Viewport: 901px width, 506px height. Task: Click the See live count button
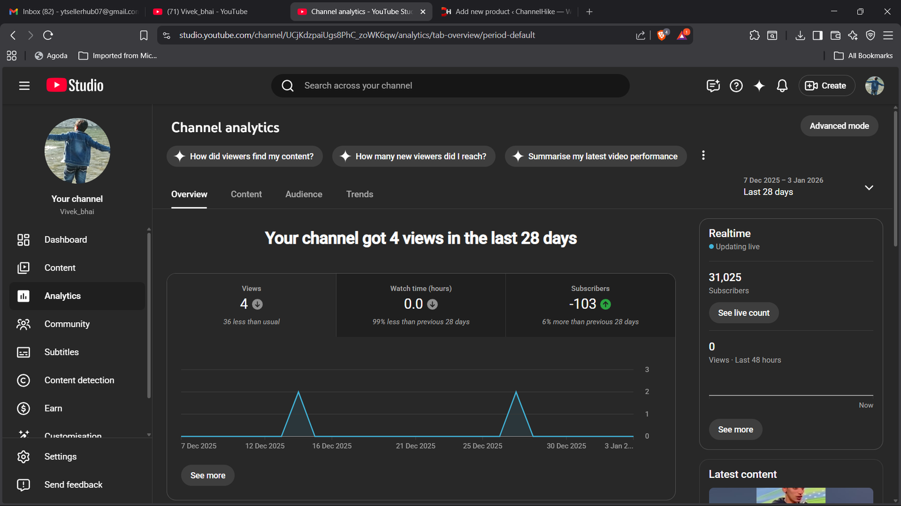743,313
